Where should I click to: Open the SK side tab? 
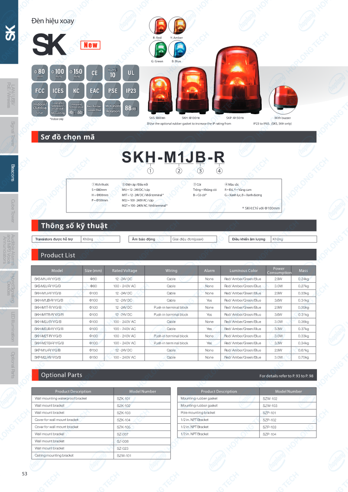pos(9,32)
